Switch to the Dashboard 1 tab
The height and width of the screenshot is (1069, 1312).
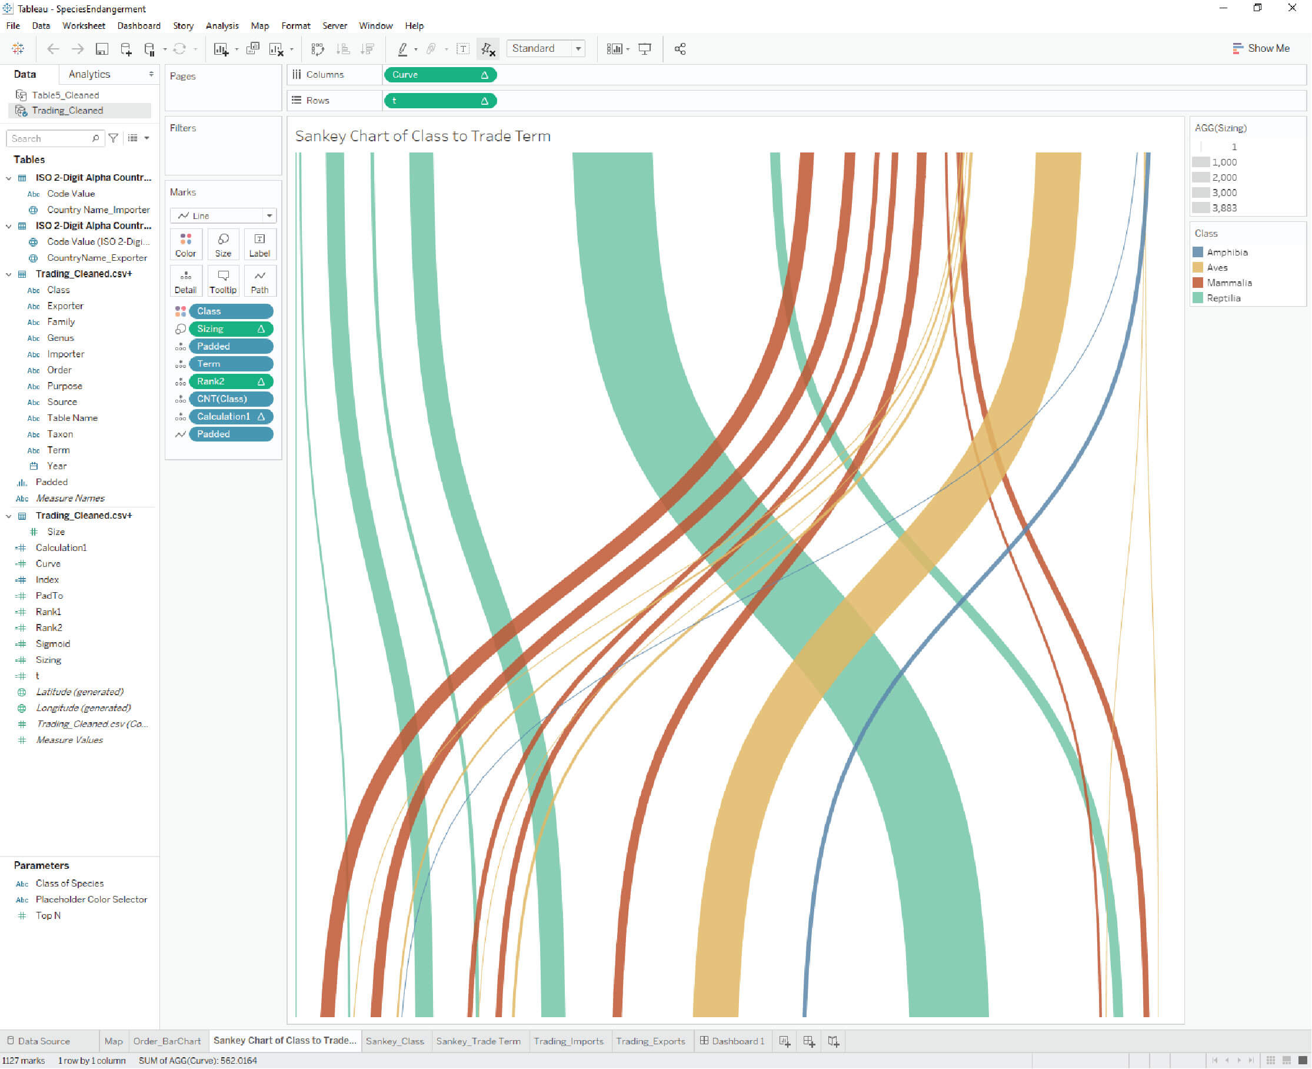(x=732, y=1041)
